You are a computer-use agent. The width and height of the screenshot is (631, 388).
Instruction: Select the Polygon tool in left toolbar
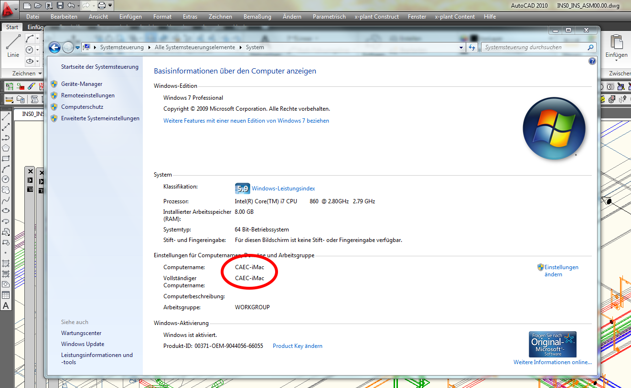(x=6, y=148)
